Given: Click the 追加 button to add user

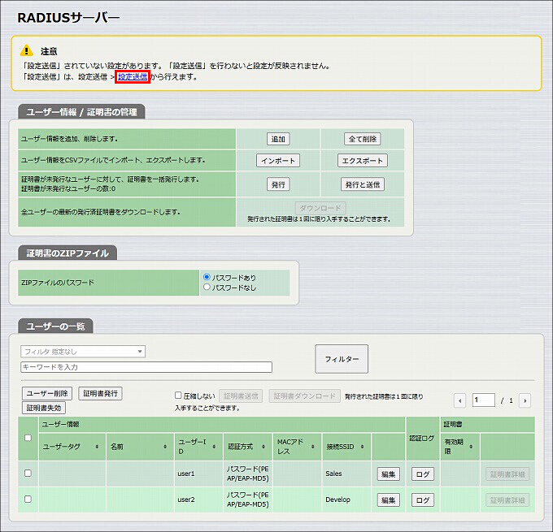Looking at the screenshot, I should [278, 139].
